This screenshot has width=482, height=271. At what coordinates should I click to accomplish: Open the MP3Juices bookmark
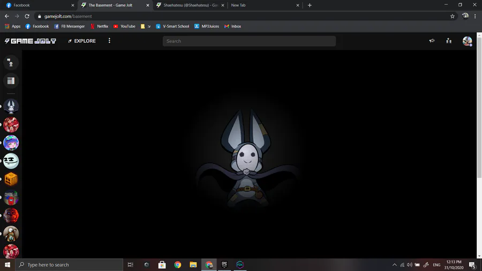click(207, 26)
